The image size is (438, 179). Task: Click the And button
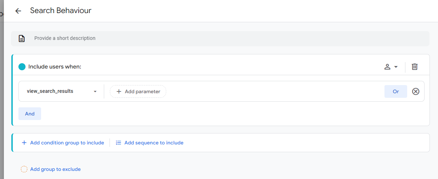click(x=30, y=114)
